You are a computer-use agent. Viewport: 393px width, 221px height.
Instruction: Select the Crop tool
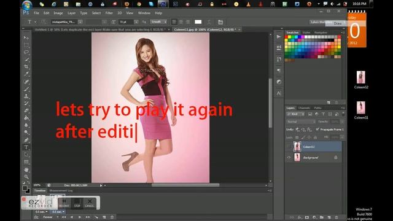(26, 67)
